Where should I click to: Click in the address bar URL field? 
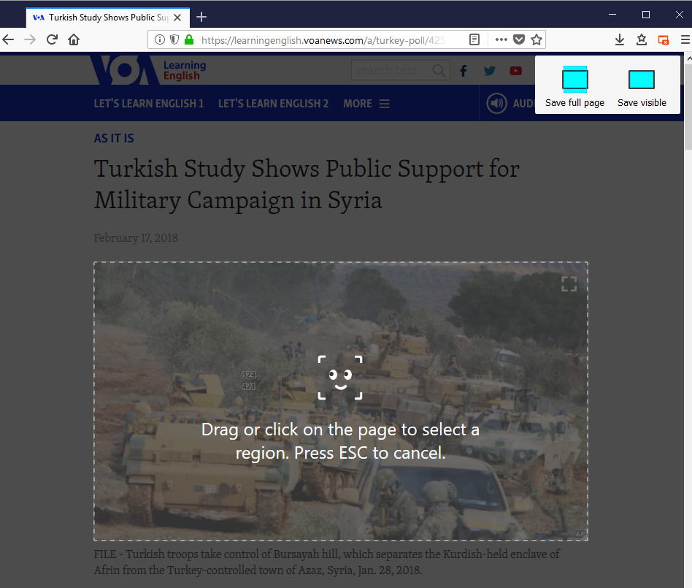pos(321,39)
